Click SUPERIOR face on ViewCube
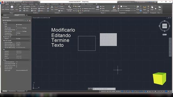Image resolution: width=173 pixels, height=97 pixels. tap(165, 26)
